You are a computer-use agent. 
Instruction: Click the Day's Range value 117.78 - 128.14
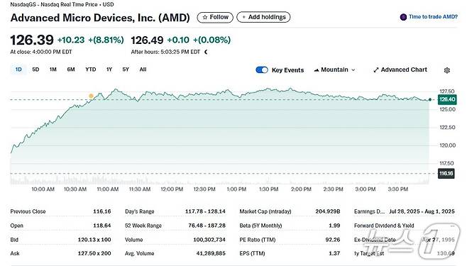(205, 211)
